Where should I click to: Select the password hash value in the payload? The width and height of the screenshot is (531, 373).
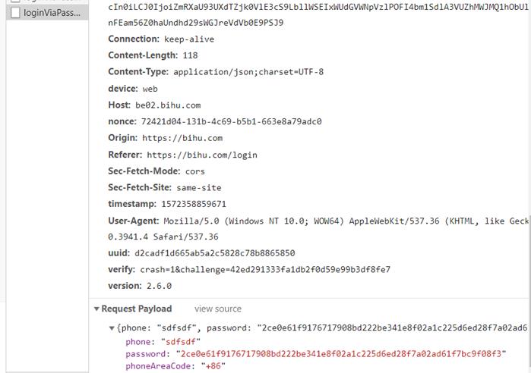[340, 354]
